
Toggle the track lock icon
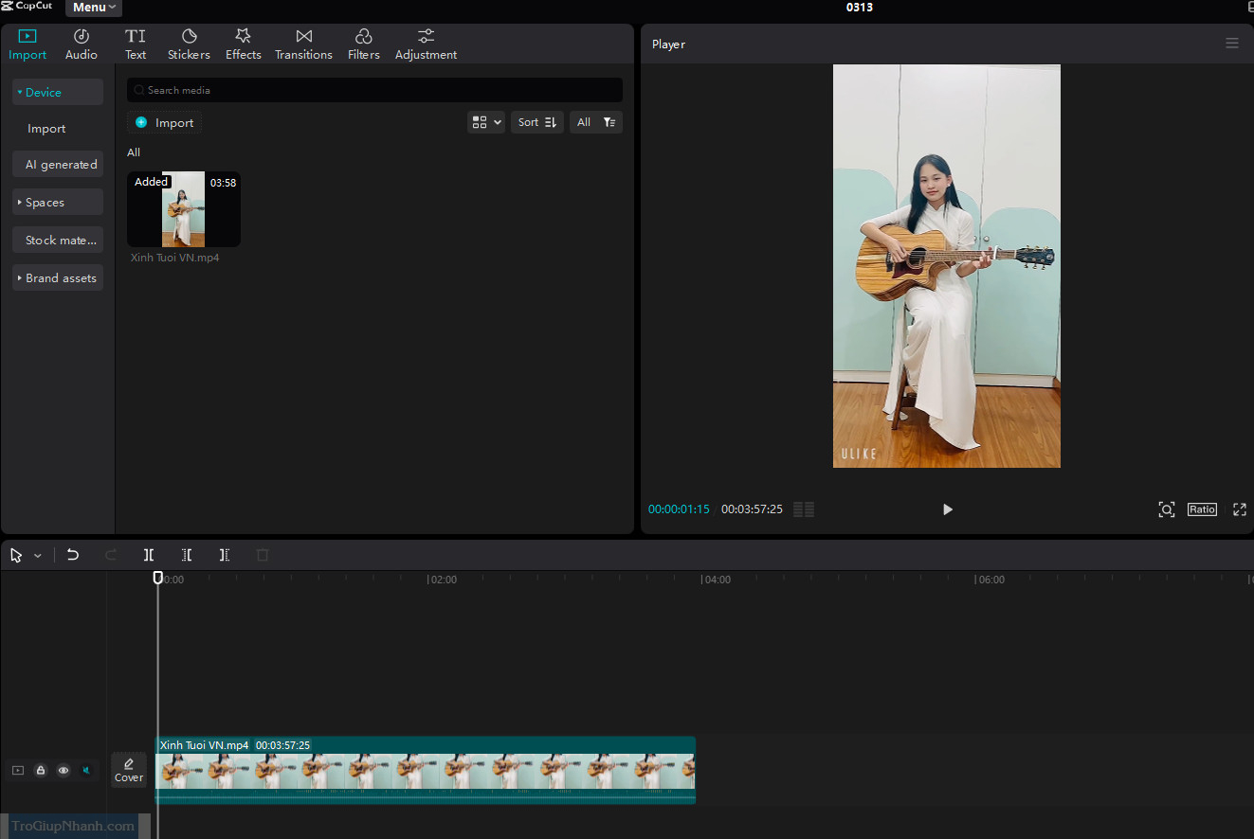(41, 771)
